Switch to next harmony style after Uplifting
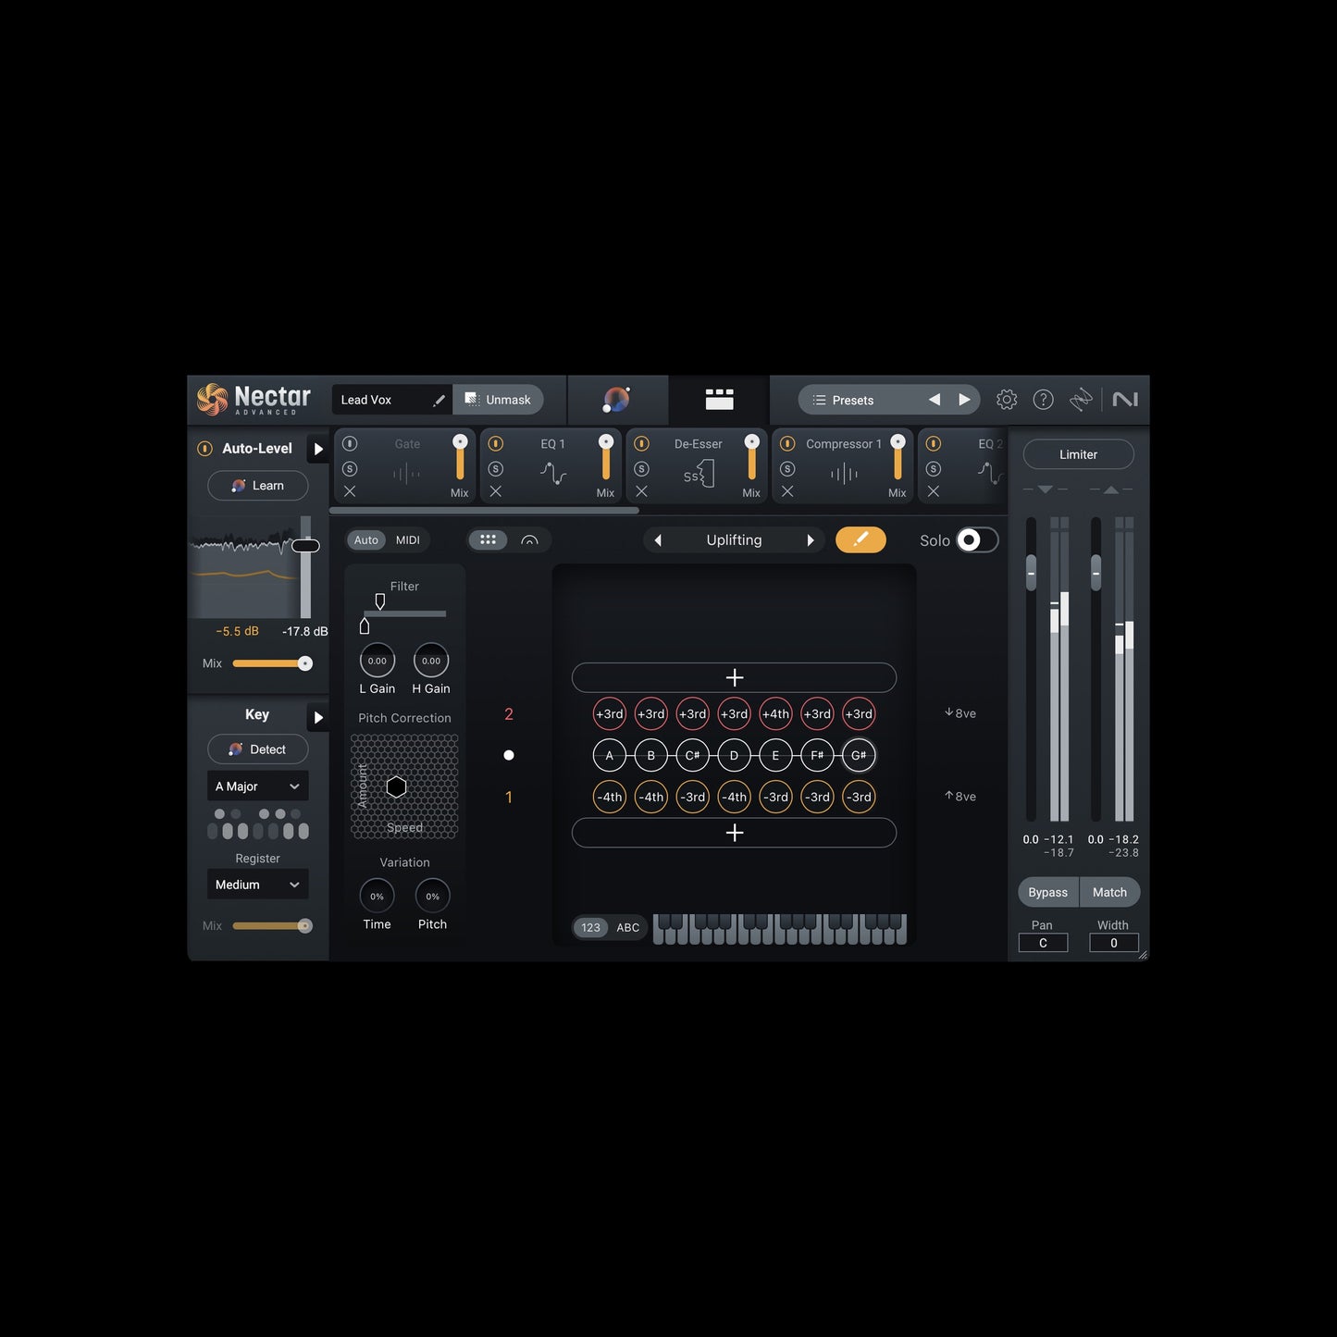Image resolution: width=1337 pixels, height=1337 pixels. 811,540
